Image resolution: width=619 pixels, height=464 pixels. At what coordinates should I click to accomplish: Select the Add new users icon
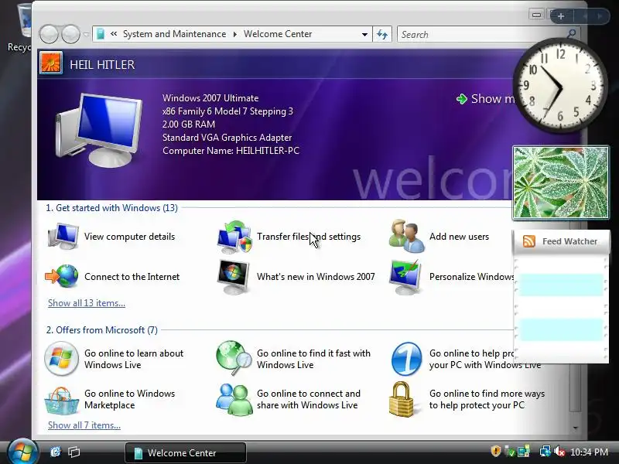point(407,236)
